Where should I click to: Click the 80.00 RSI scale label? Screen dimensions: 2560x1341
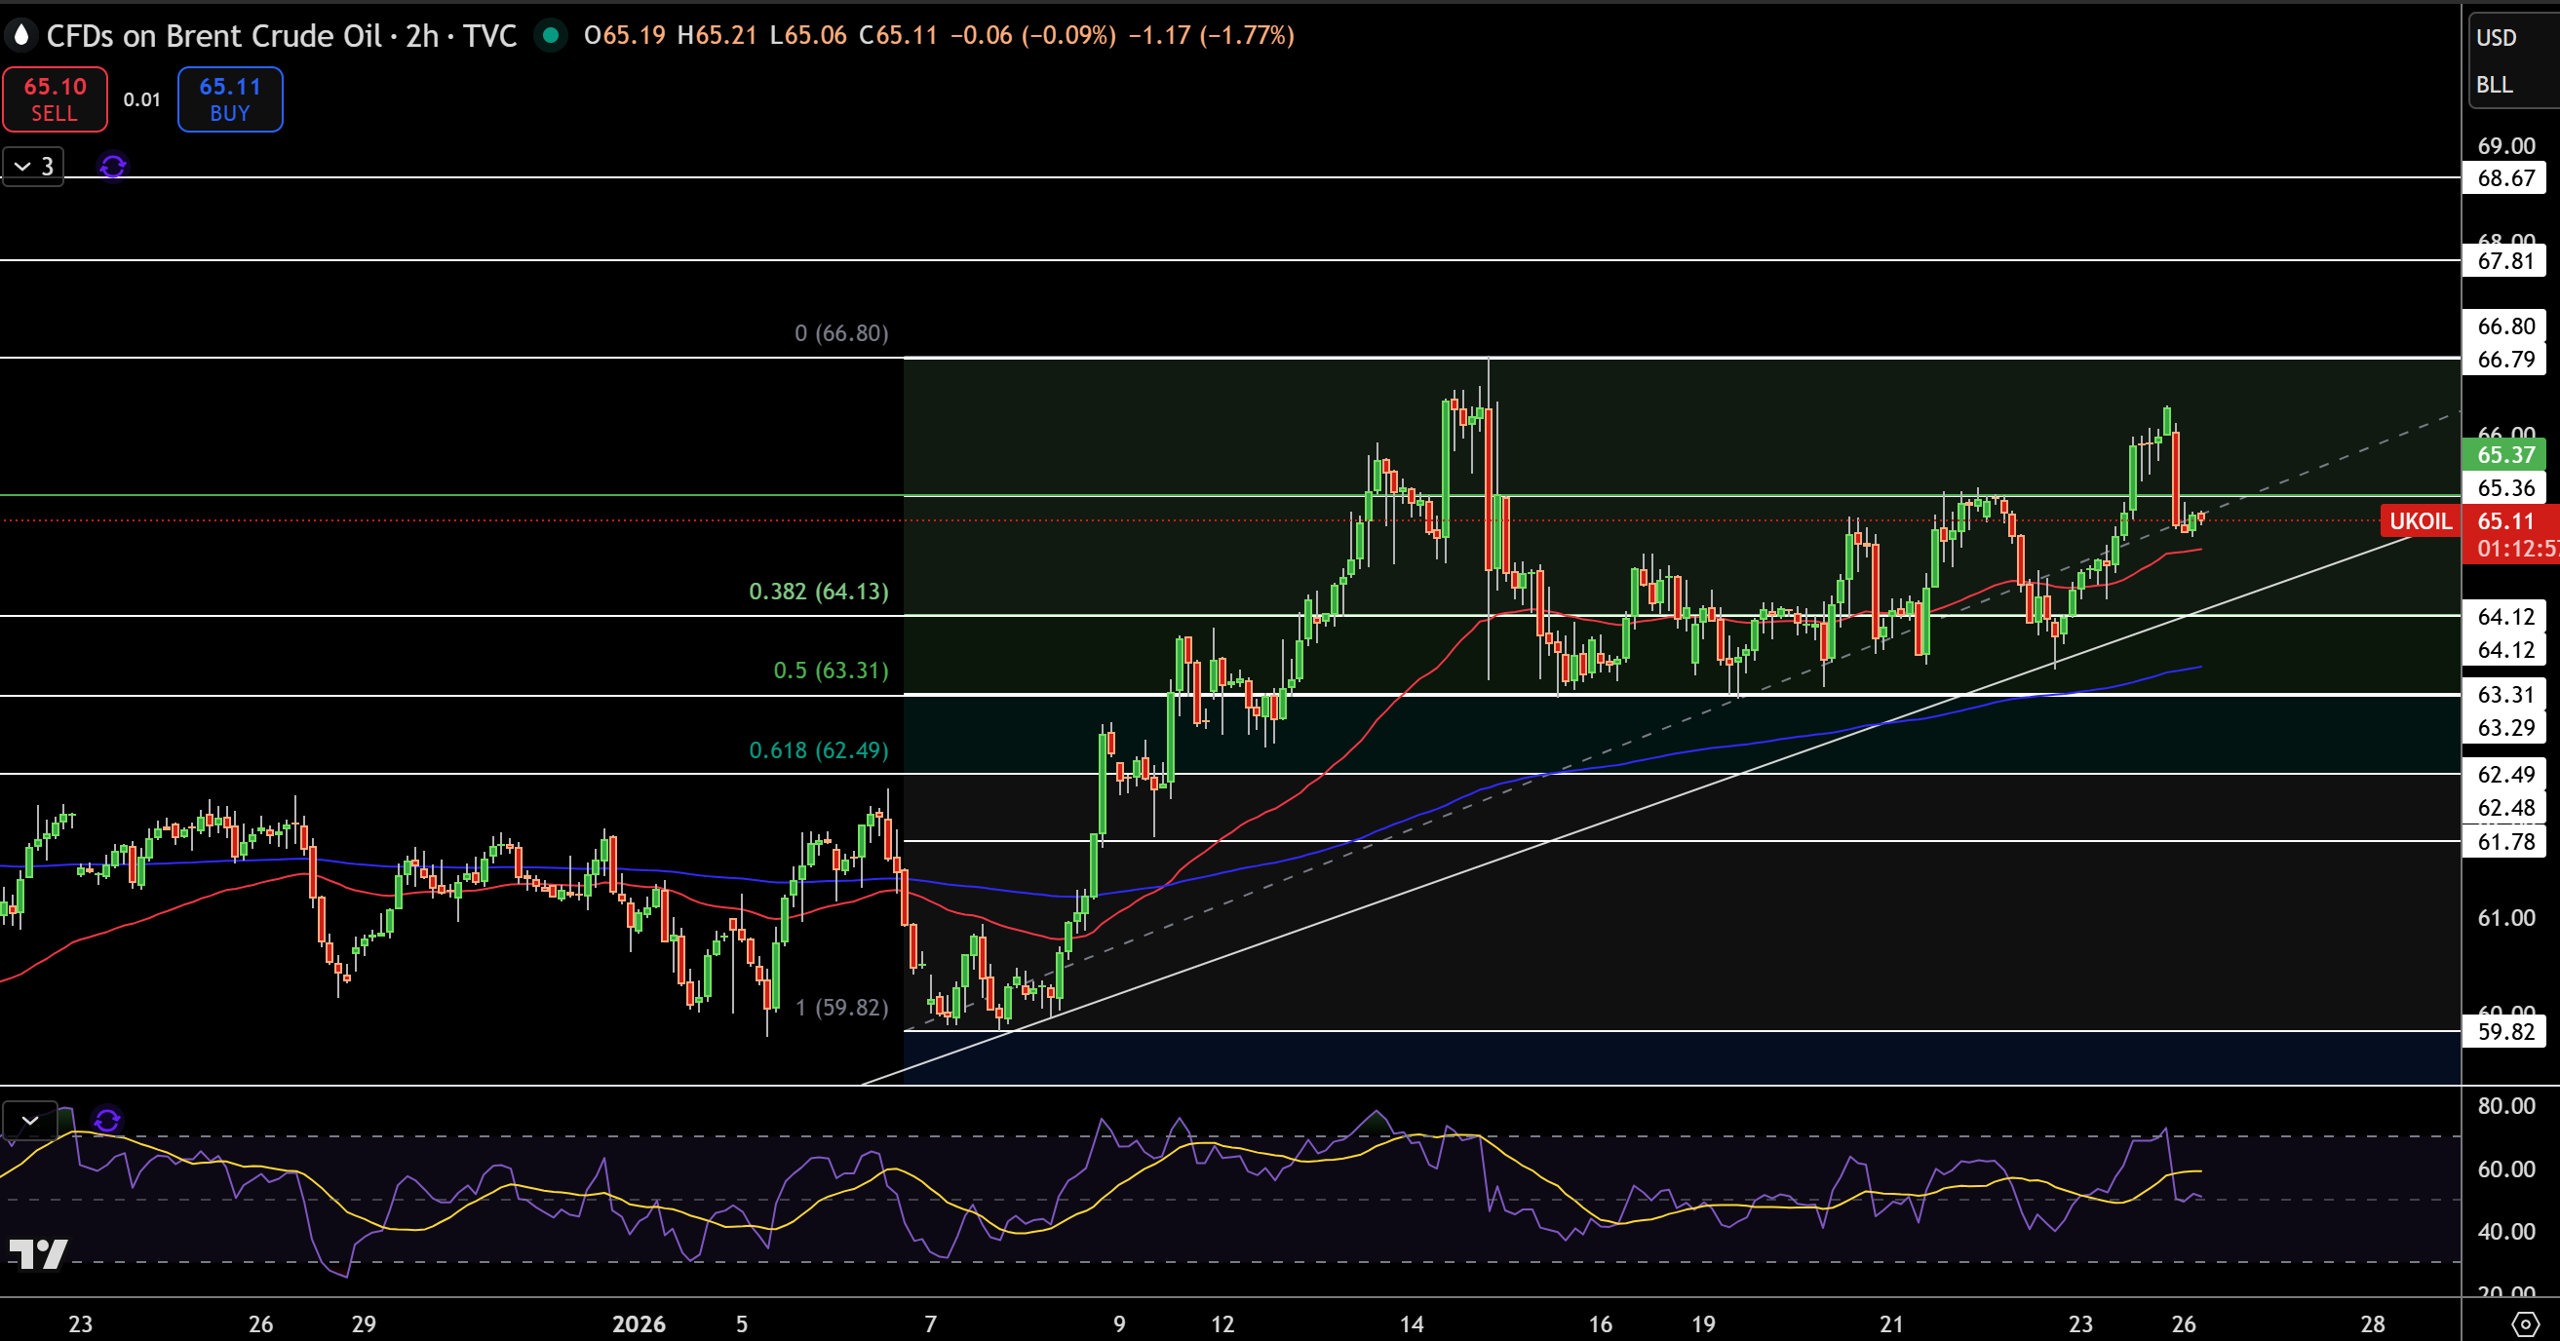[x=2505, y=1105]
